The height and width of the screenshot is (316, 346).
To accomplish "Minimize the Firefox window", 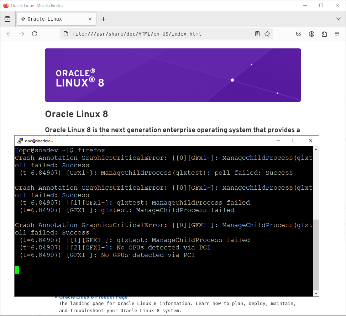I will 305,6.
